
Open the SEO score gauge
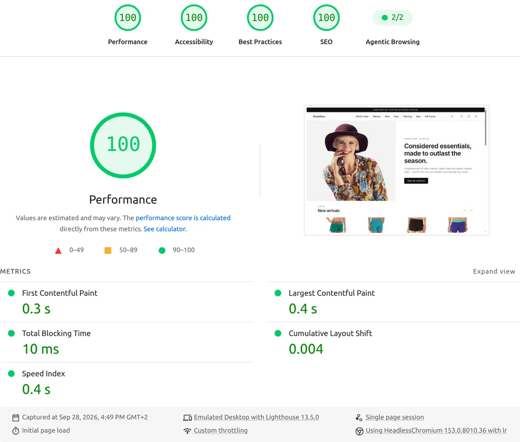(326, 18)
